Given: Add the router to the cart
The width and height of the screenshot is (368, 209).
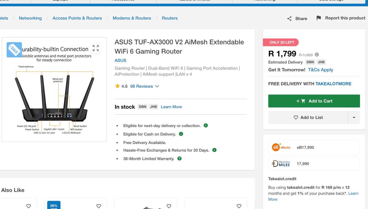Looking at the screenshot, I should (314, 101).
